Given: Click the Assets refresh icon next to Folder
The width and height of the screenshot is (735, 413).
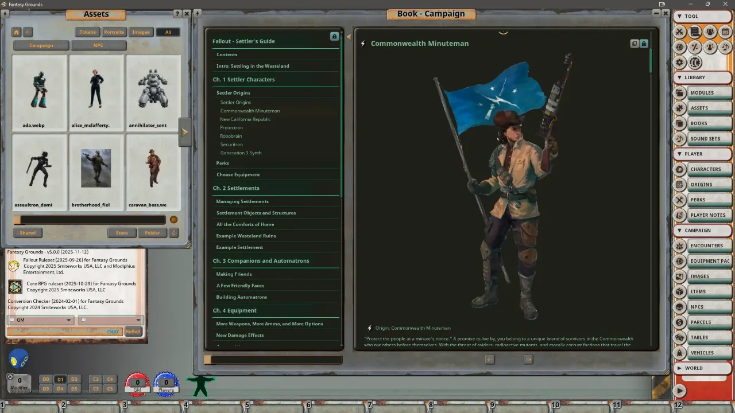Looking at the screenshot, I should tap(175, 233).
